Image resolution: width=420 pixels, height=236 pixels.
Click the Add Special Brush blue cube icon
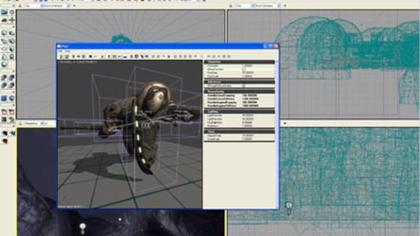click(4, 99)
